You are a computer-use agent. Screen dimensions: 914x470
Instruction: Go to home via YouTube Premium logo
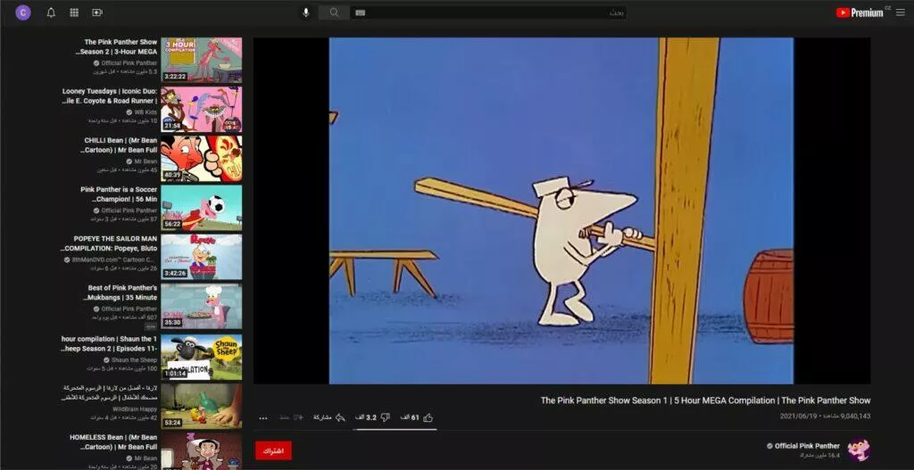tap(860, 12)
